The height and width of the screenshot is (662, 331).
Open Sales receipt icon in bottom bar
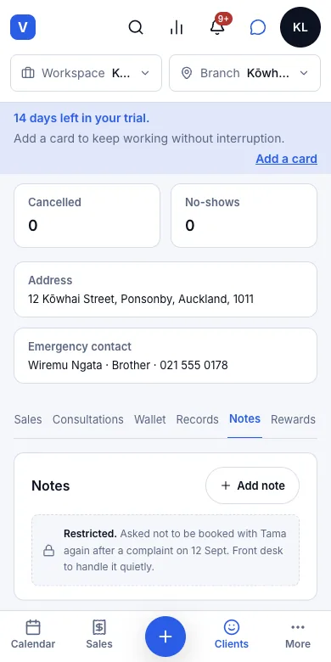(99, 634)
